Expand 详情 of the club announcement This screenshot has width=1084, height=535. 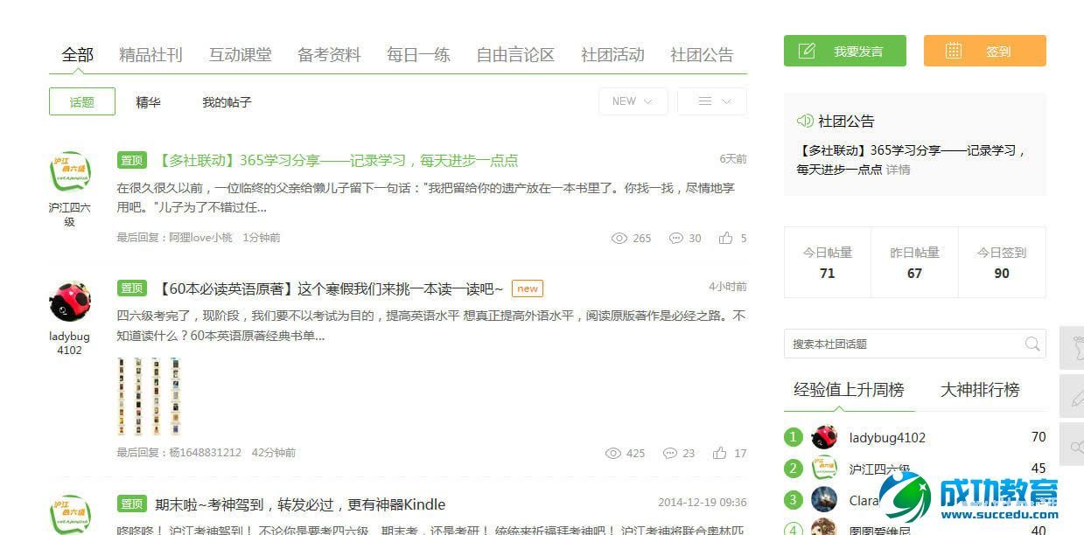tap(898, 170)
